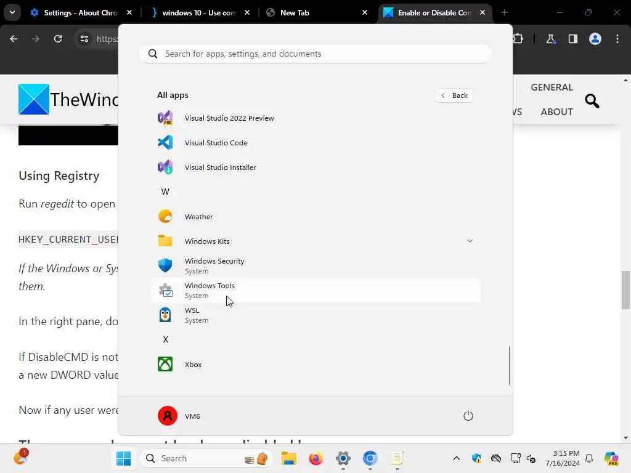Screen dimensions: 631x473
Task: Open the weather widget at taskbar left
Action: [20, 458]
